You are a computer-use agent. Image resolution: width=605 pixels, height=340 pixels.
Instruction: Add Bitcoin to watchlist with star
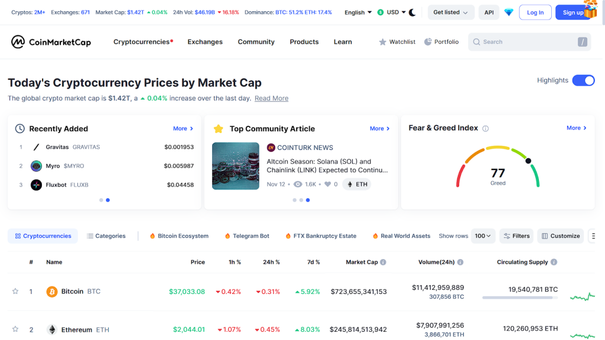[15, 291]
